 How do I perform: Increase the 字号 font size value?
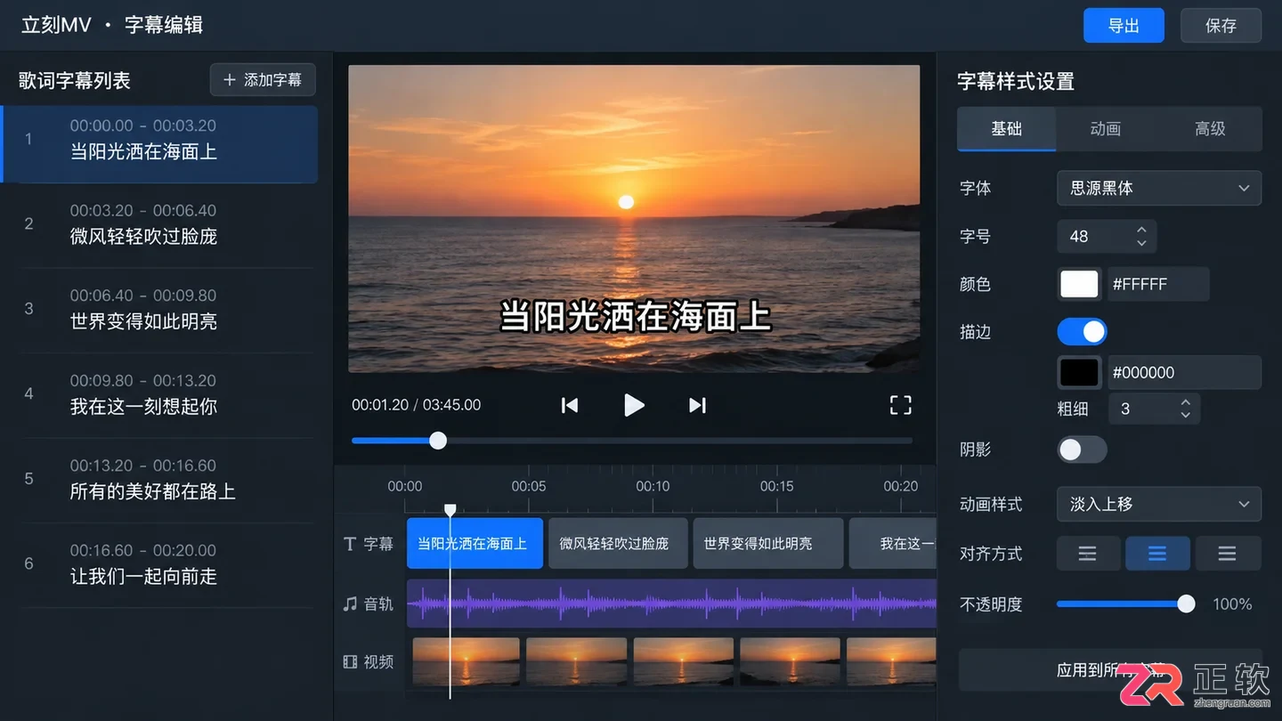[1142, 231]
